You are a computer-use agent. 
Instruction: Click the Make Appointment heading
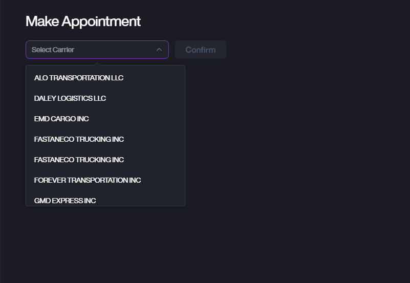tap(83, 21)
